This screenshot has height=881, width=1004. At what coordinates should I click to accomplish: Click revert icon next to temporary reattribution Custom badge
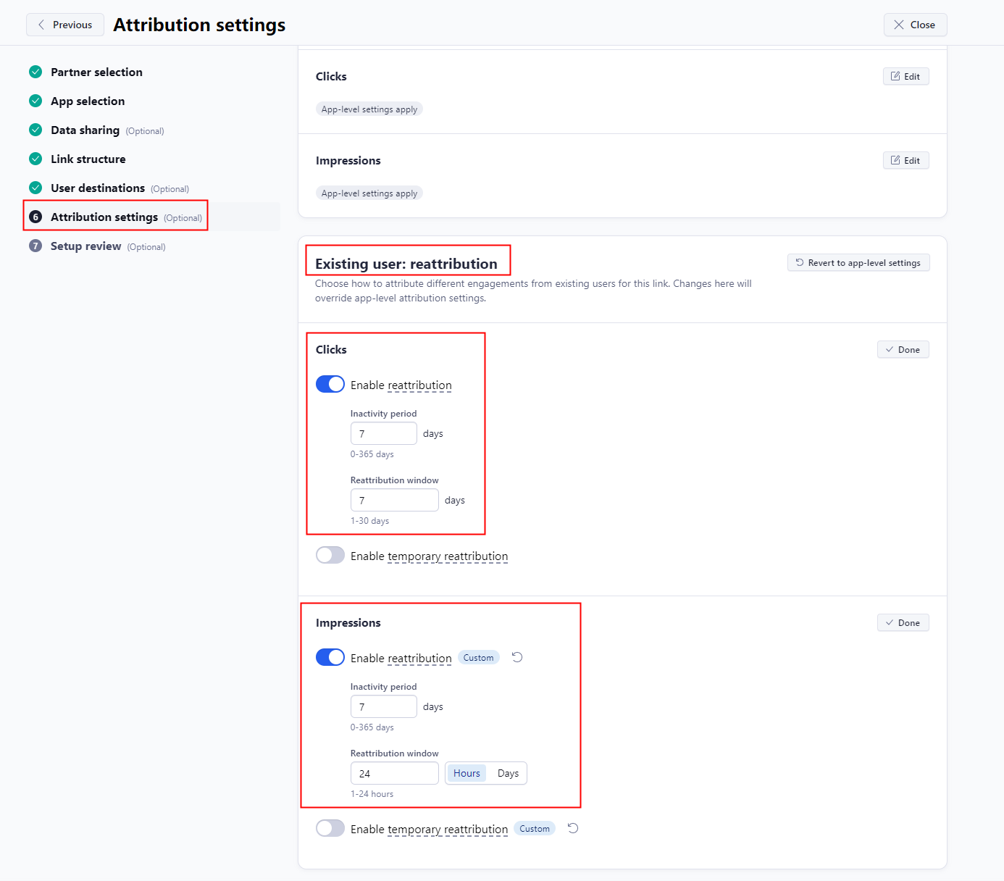click(572, 828)
